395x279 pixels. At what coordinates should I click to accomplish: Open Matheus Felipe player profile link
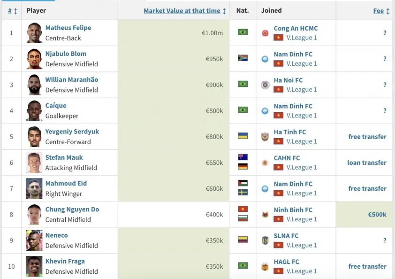(x=68, y=28)
